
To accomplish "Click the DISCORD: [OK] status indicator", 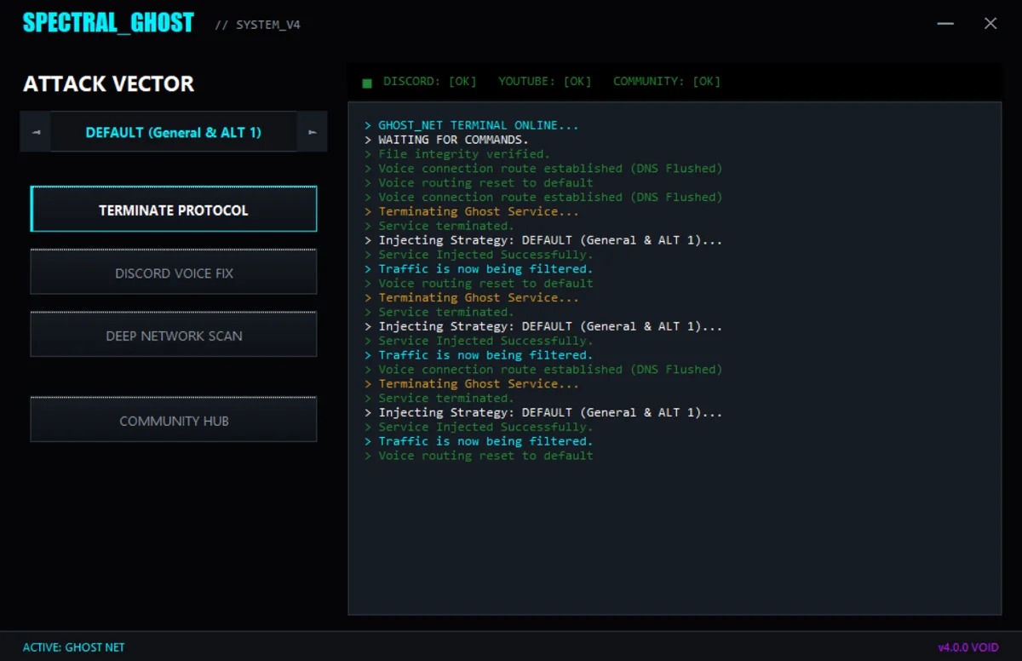I will (x=430, y=81).
